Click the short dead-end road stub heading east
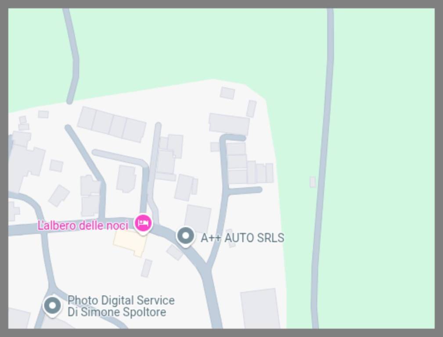Image resolution: width=443 pixels, height=337 pixels. [245, 190]
